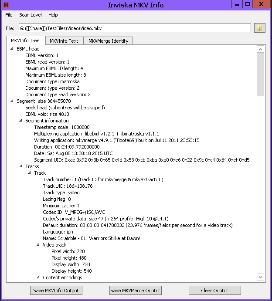
Task: Click the Clear Ouptut button
Action: point(215,290)
